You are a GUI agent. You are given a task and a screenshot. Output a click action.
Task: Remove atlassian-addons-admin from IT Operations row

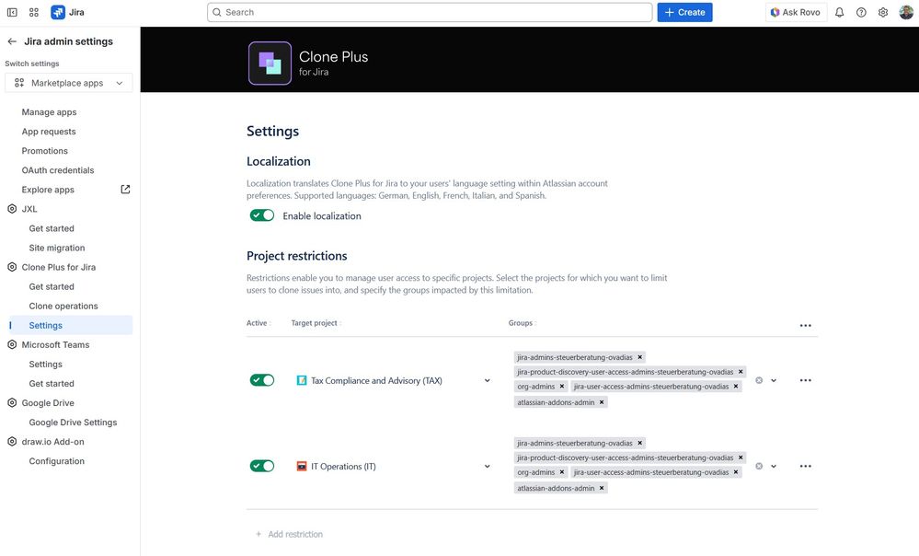point(602,488)
